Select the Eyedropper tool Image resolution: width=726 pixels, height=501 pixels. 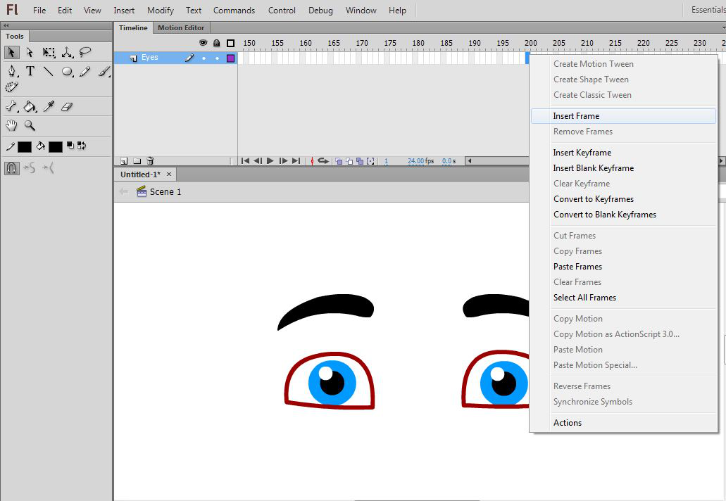pos(49,106)
